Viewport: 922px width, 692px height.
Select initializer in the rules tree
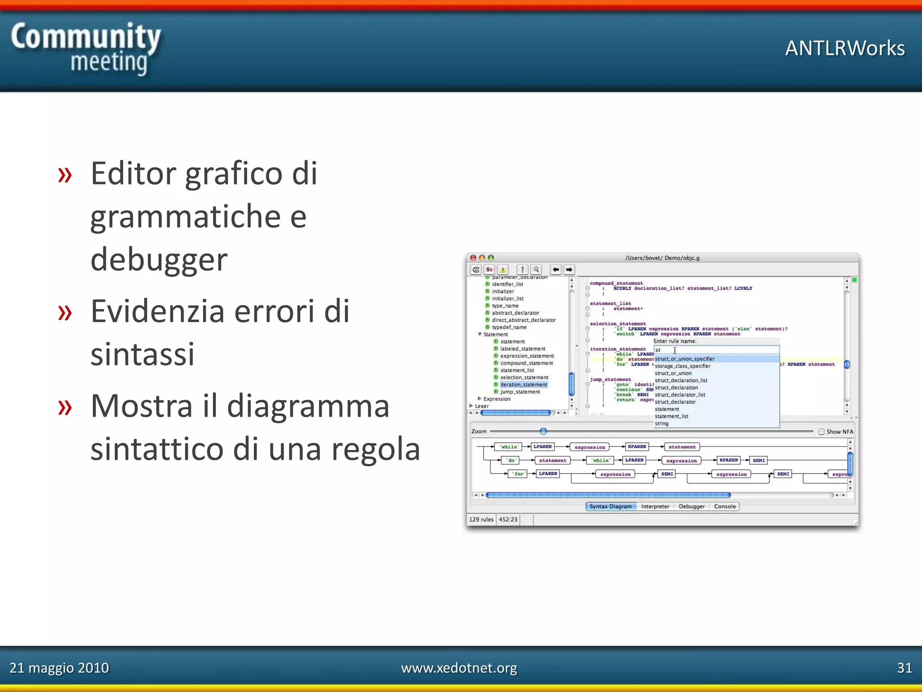[x=503, y=291]
